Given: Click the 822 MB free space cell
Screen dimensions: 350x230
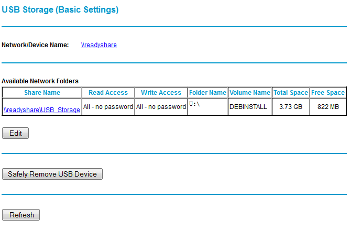Looking at the screenshot, I should (328, 107).
